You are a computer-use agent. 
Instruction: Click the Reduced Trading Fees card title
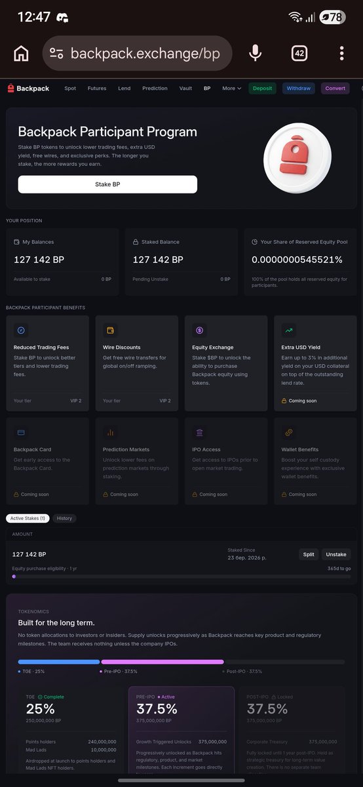[41, 347]
